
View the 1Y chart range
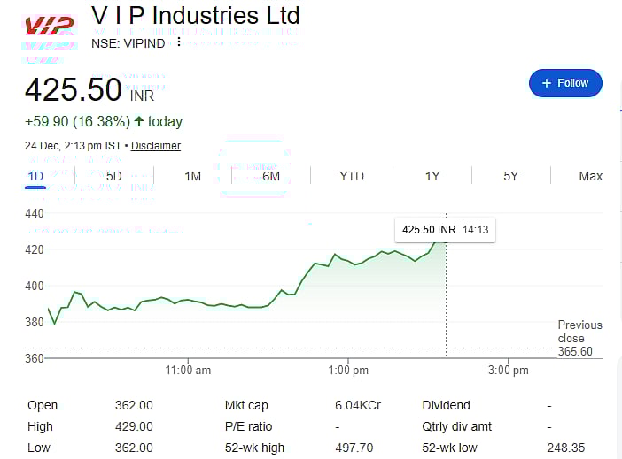click(x=432, y=176)
